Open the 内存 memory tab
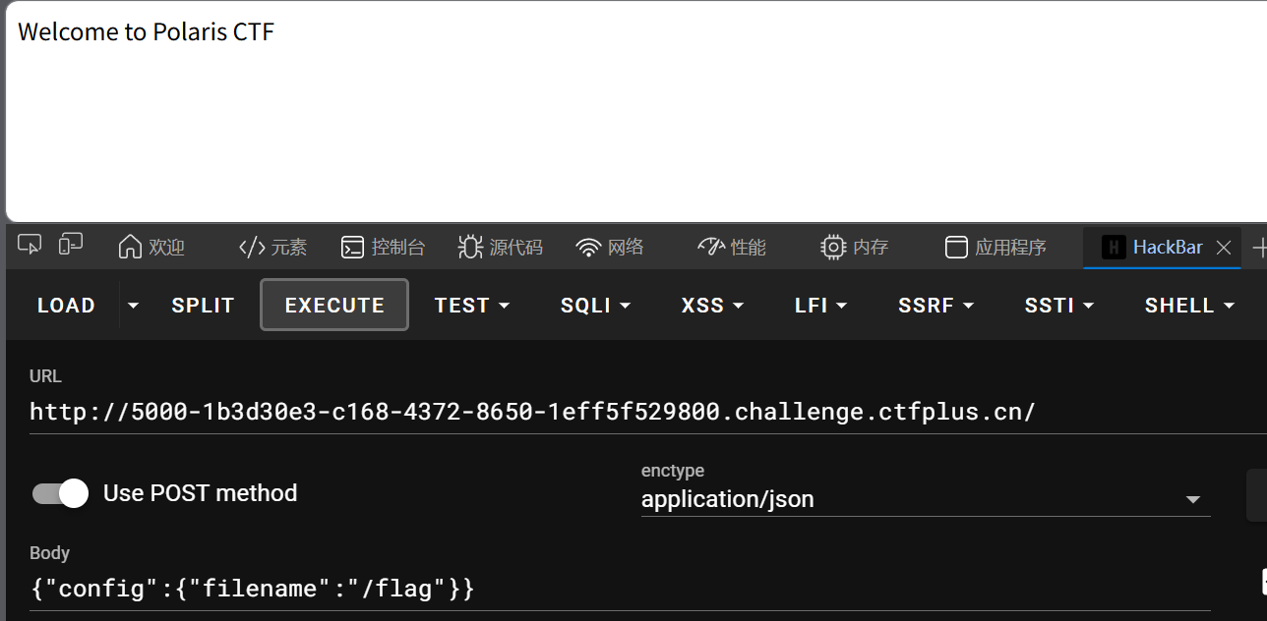The image size is (1267, 621). coord(854,248)
